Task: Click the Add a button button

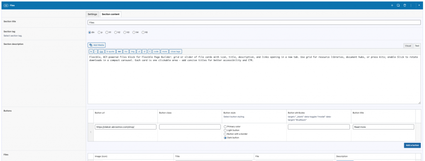Action: click(x=412, y=145)
